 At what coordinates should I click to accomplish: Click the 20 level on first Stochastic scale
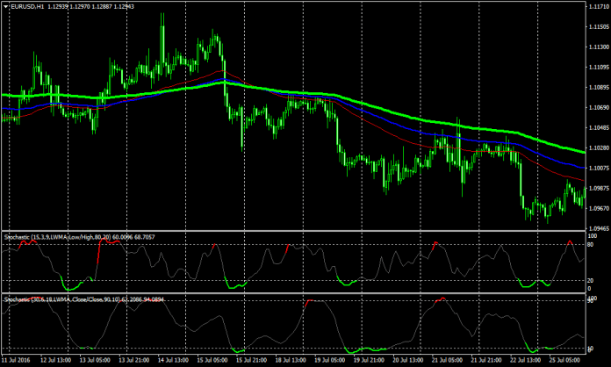point(593,281)
